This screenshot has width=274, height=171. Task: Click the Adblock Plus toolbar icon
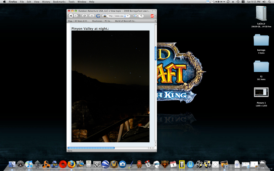tap(152, 16)
